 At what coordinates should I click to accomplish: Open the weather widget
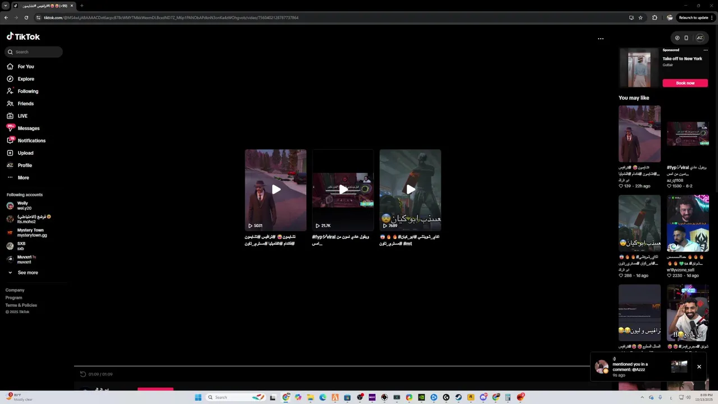[18, 397]
